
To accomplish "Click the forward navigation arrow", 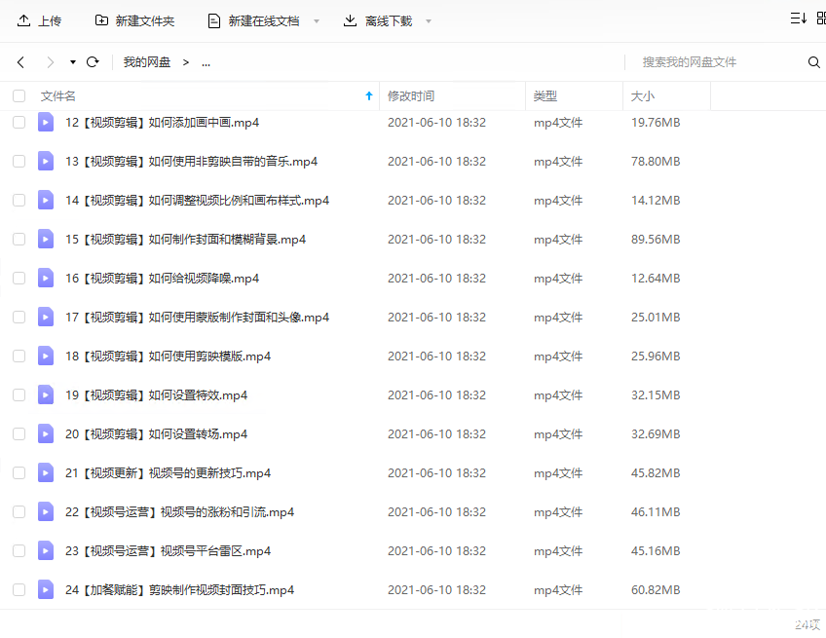I will tap(51, 62).
